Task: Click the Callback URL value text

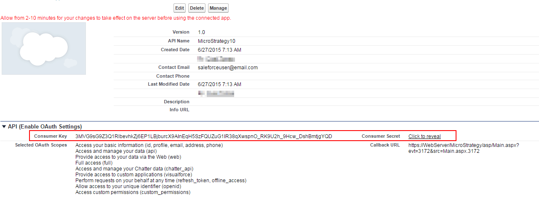Action: pos(463,148)
